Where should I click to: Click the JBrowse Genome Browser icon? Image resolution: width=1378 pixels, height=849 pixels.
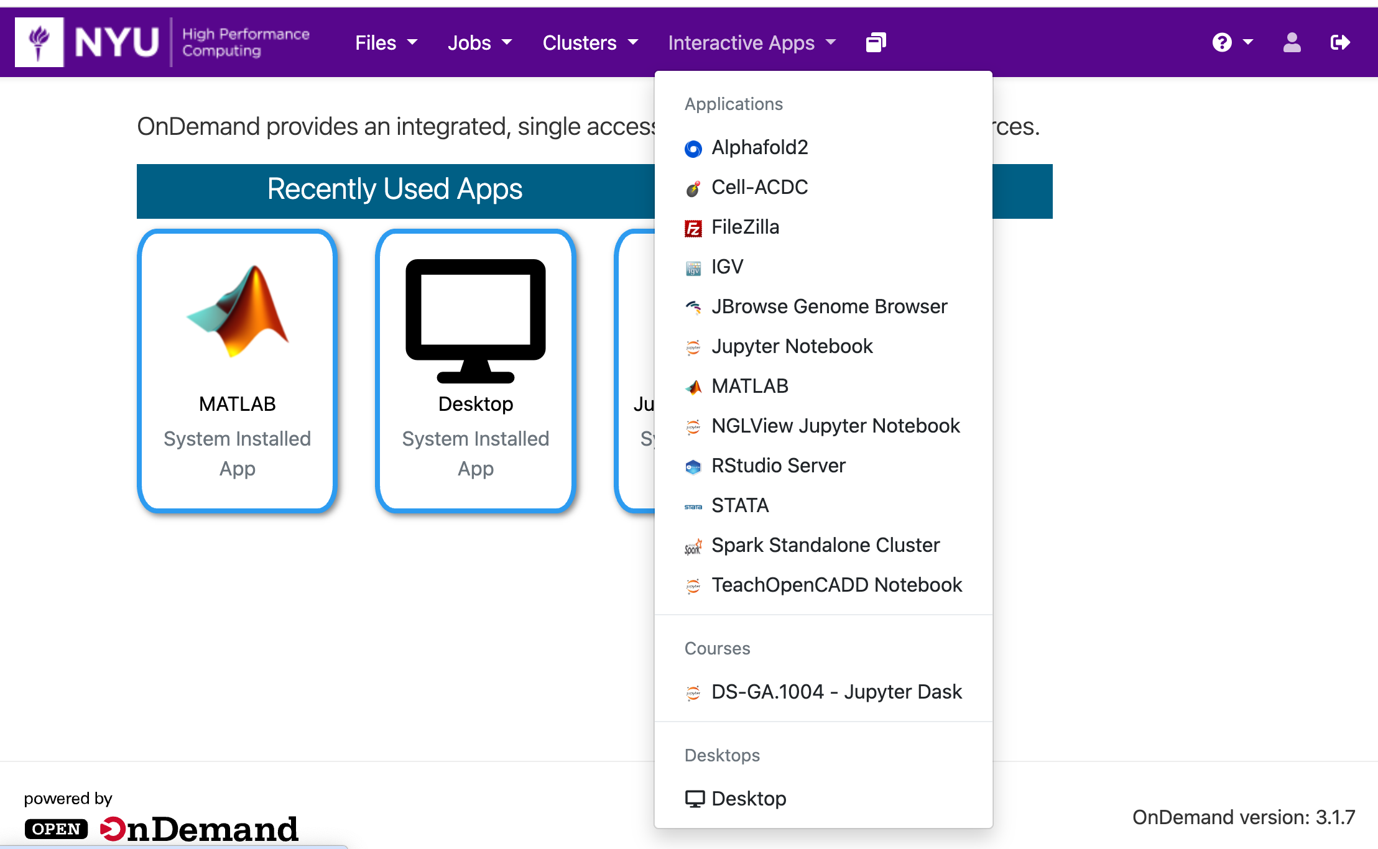(693, 307)
